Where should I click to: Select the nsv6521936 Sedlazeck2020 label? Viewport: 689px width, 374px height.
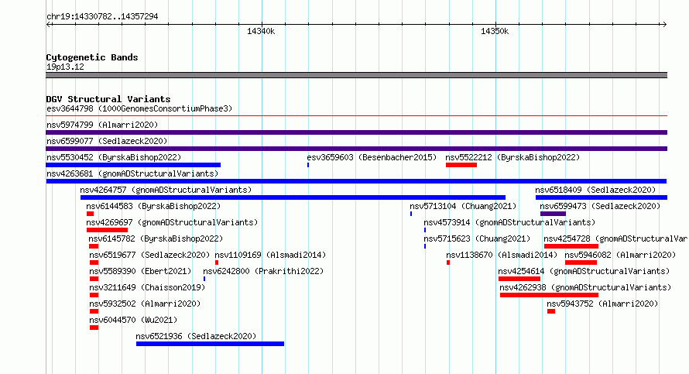pos(196,336)
